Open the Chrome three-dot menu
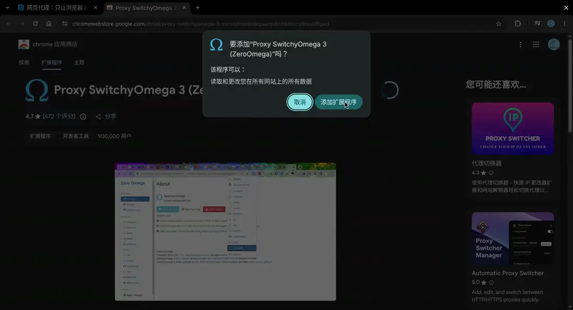Viewport: 573px width, 310px height. pos(565,24)
